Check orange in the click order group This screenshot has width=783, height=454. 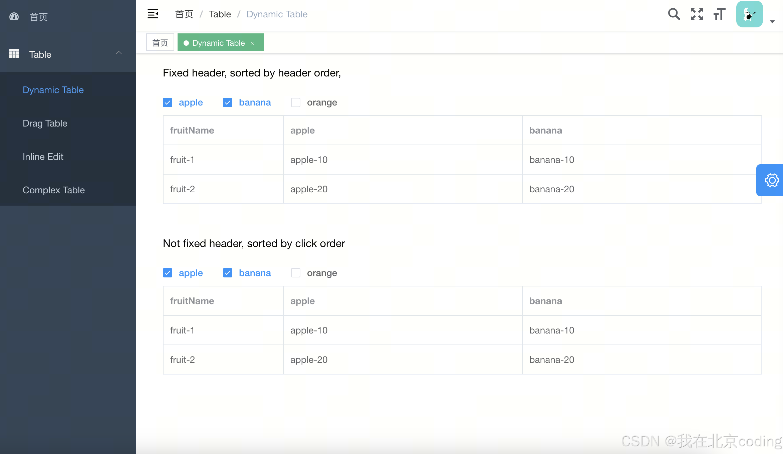coord(296,273)
